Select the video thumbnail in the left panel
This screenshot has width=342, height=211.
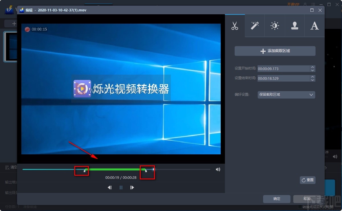[x=9, y=47]
